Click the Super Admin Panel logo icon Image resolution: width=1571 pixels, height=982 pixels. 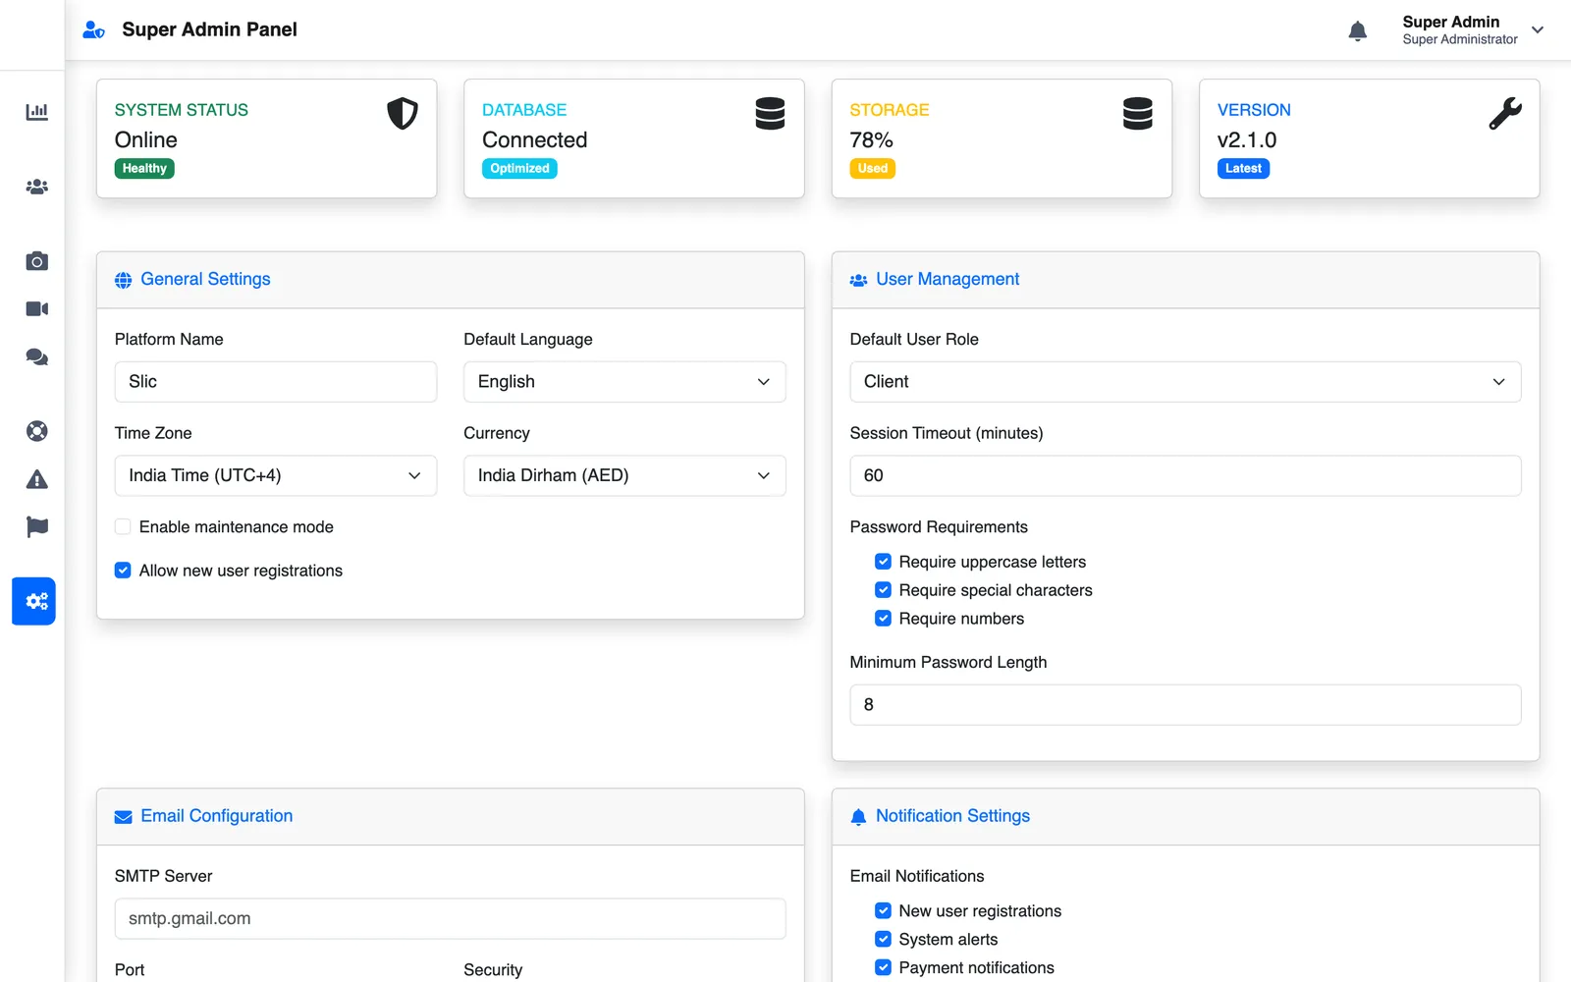93,30
